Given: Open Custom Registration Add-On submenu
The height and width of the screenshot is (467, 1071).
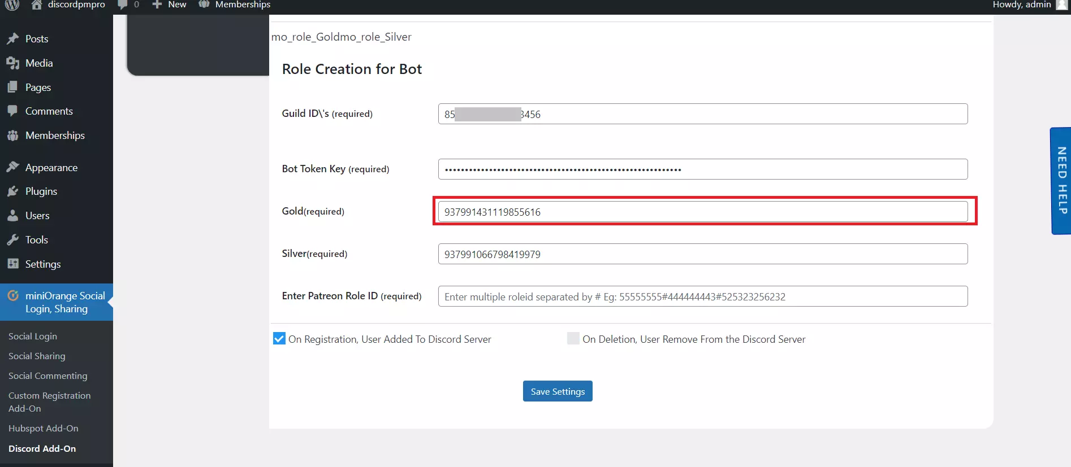Looking at the screenshot, I should pyautogui.click(x=50, y=402).
